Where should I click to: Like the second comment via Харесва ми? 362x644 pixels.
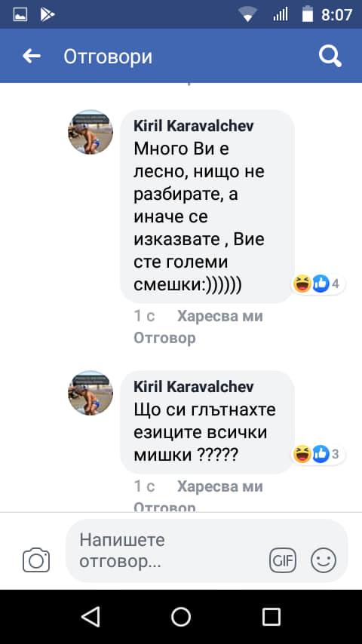(219, 486)
